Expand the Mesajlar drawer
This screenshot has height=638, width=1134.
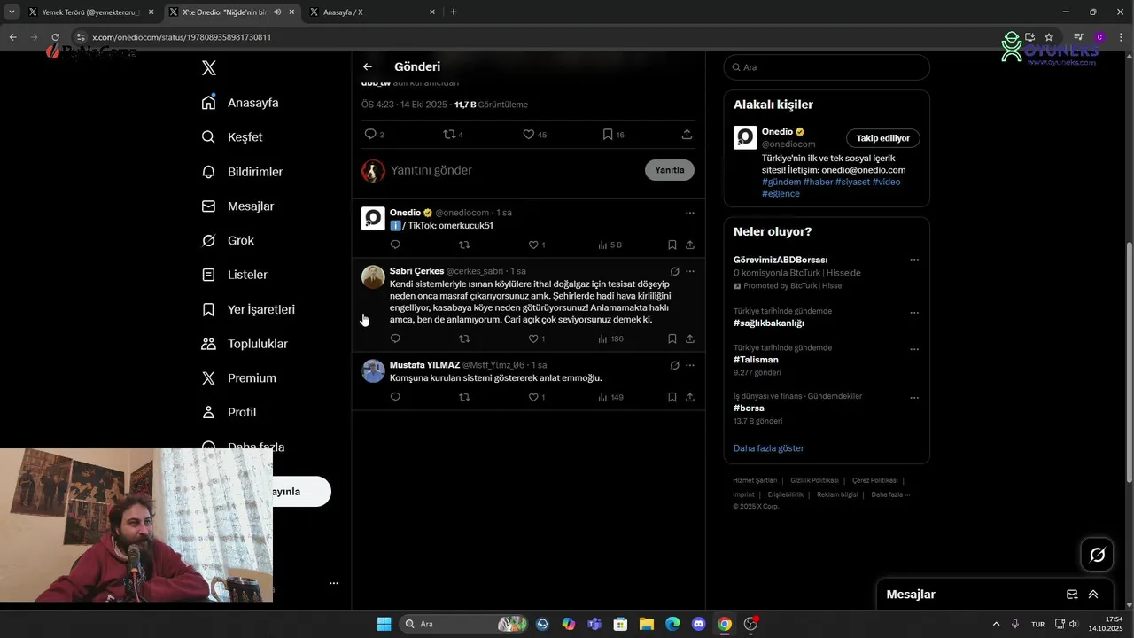coord(1093,595)
